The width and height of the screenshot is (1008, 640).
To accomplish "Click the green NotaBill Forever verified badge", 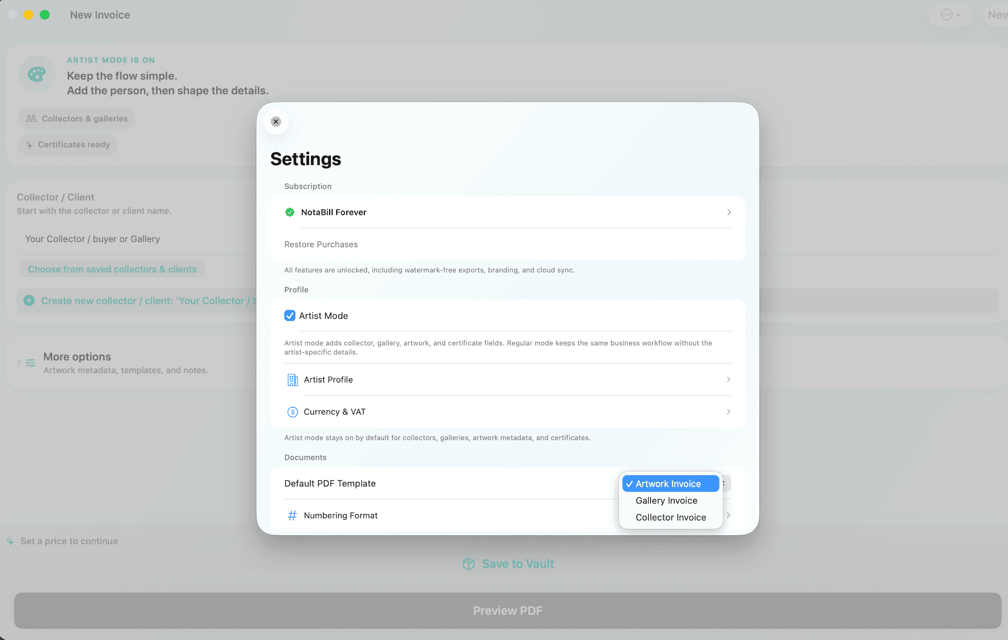I will pos(290,212).
